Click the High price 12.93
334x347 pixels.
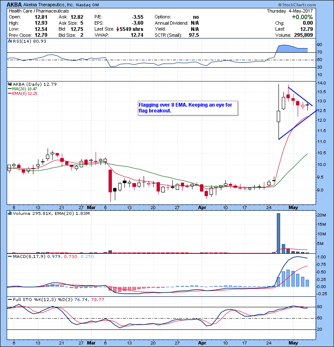click(x=41, y=23)
